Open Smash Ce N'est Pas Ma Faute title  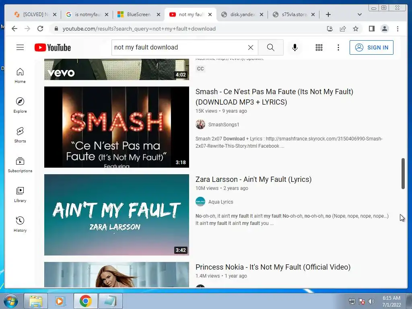(x=274, y=97)
